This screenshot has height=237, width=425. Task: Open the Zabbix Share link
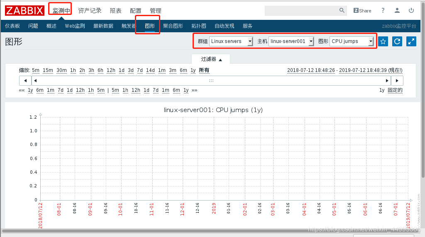(362, 10)
